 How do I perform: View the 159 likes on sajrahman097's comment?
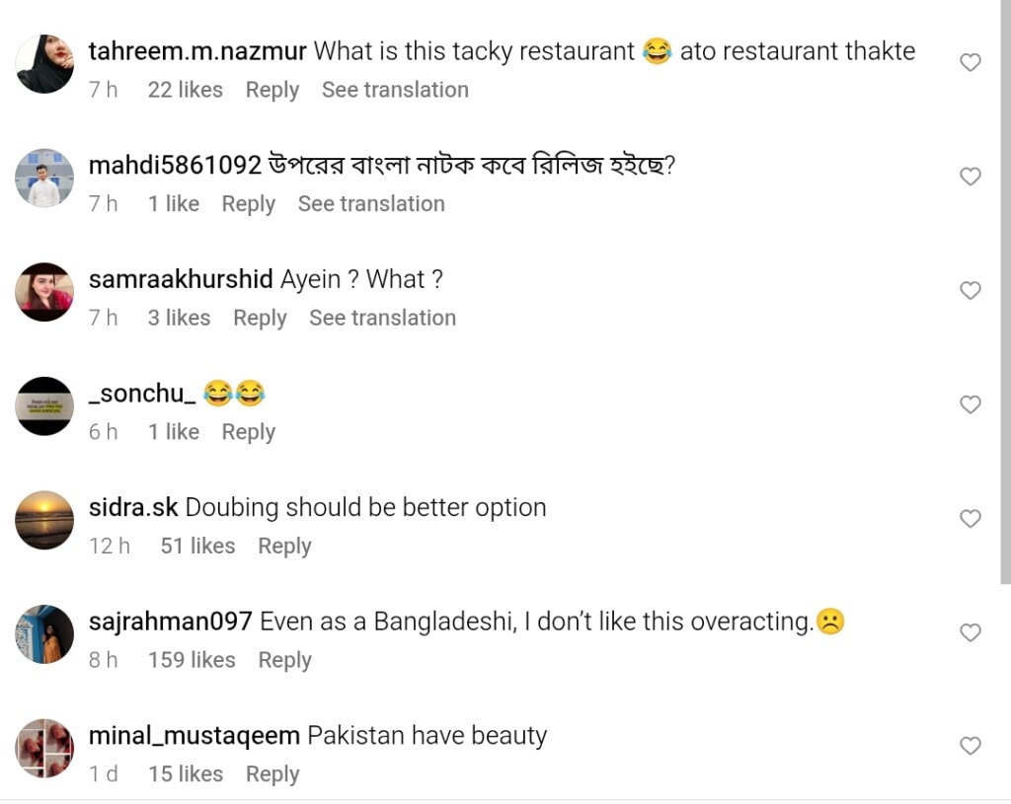192,660
